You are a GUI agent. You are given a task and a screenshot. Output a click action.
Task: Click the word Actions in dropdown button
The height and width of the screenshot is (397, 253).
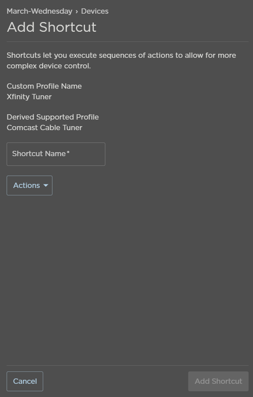click(26, 185)
